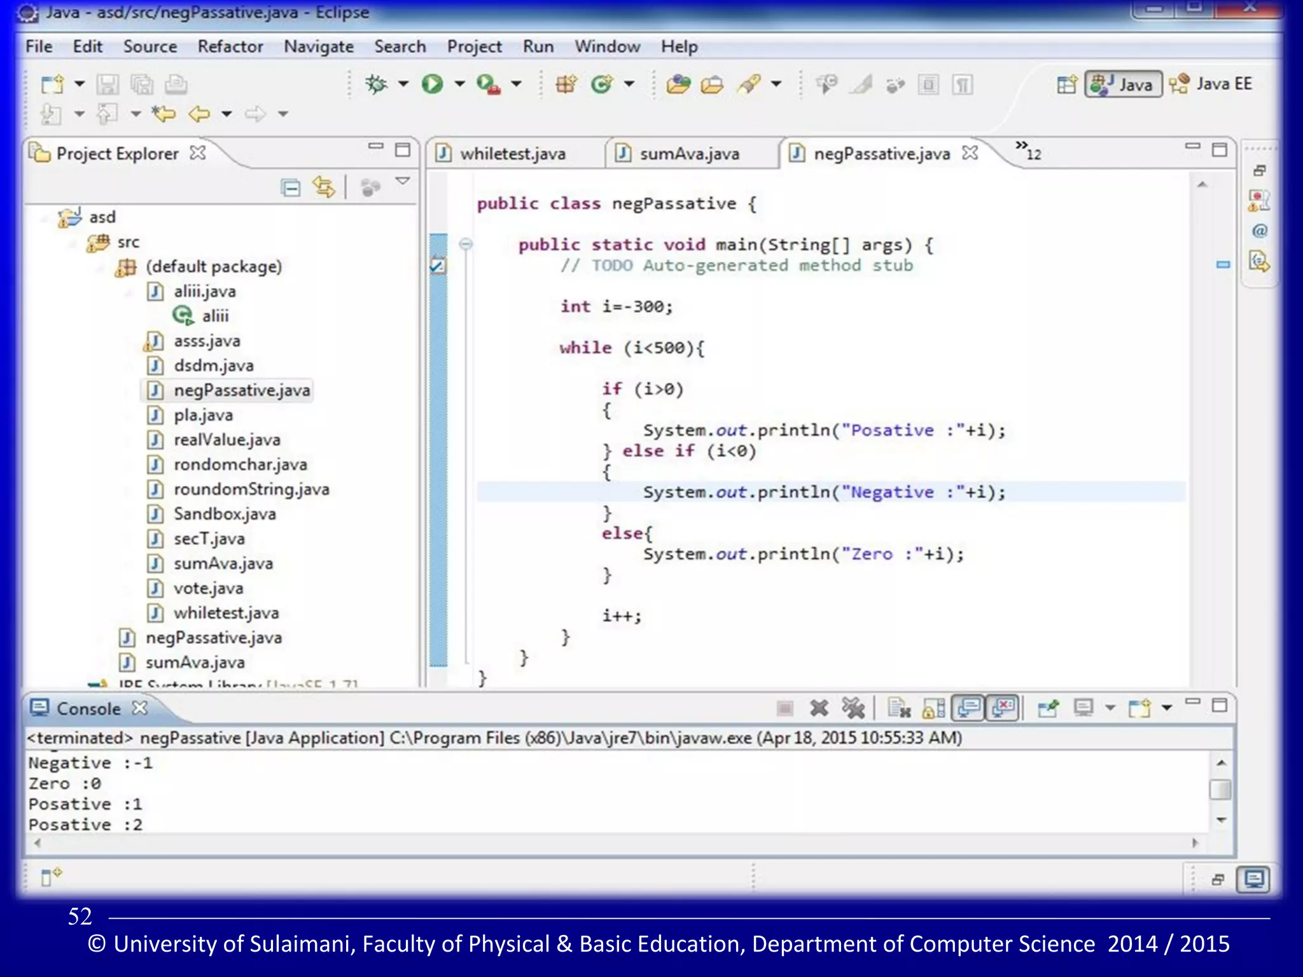Image resolution: width=1303 pixels, height=977 pixels.
Task: Show hidden editor tabs list (12)
Action: coord(1029,151)
